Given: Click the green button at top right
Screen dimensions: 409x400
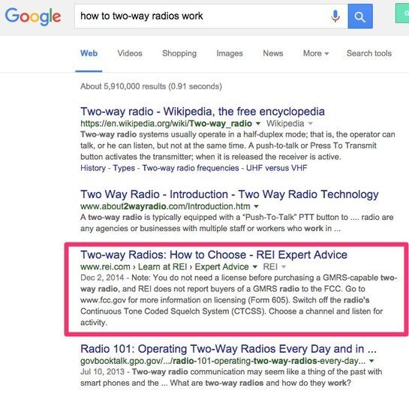Looking at the screenshot, I should (402, 14).
